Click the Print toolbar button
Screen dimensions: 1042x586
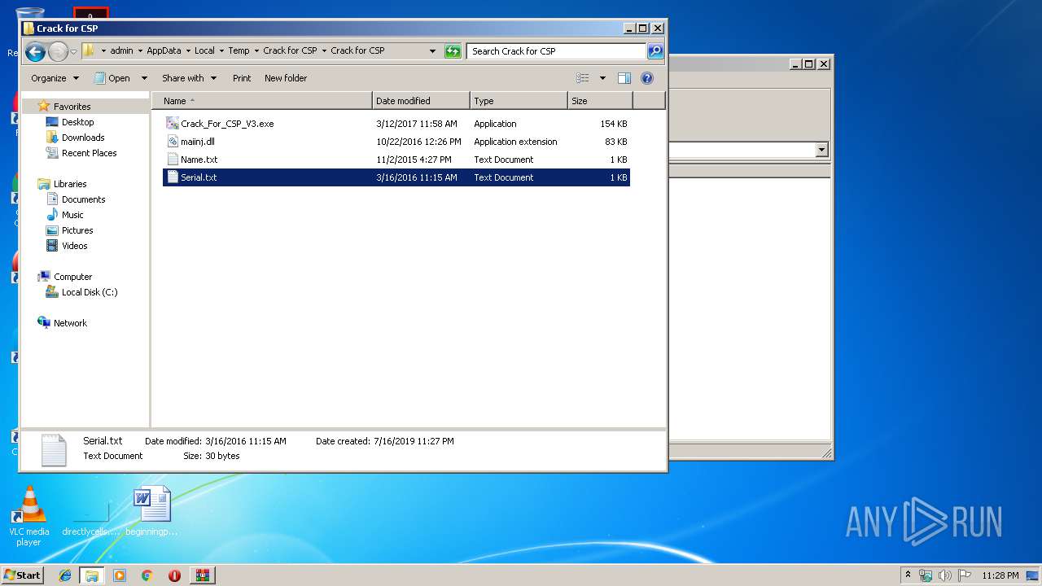242,78
